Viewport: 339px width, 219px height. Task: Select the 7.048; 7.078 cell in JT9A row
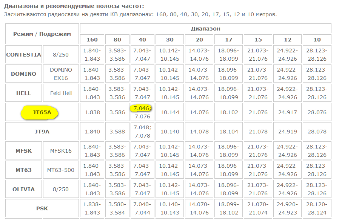(143, 132)
